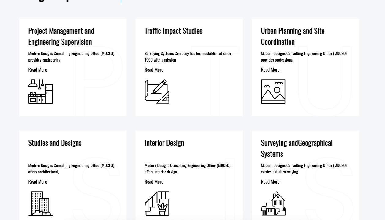
Task: Open Read More under Surveying and Geographical Systems
Action: (270, 182)
